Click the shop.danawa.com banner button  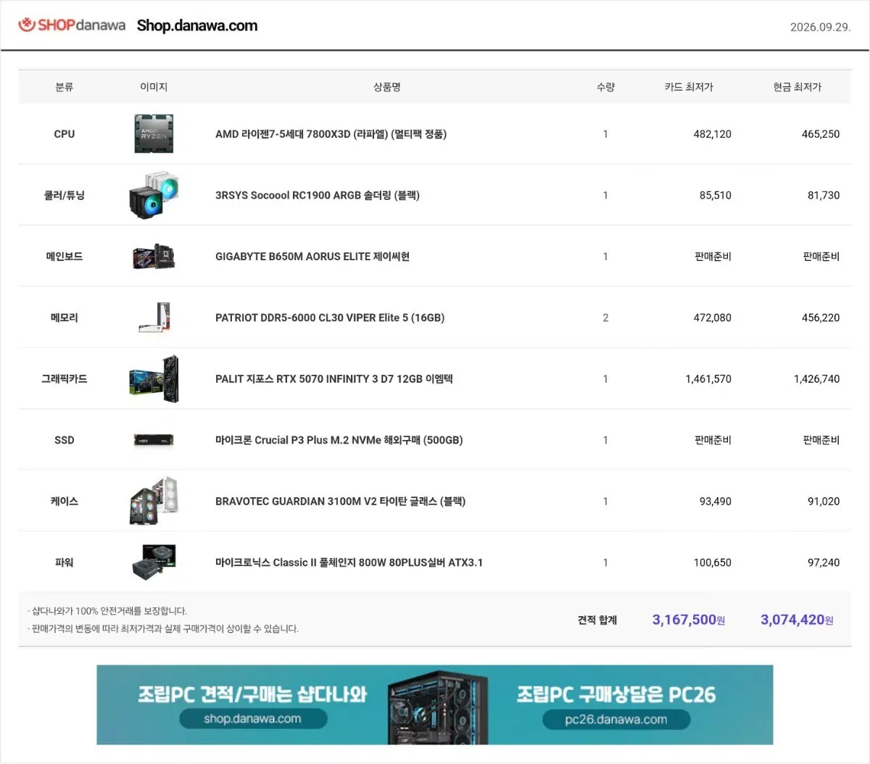pyautogui.click(x=252, y=719)
